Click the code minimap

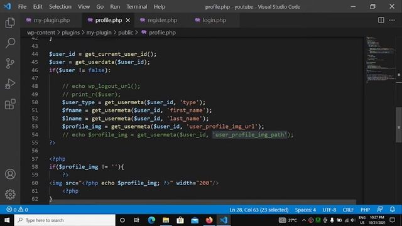(381, 60)
